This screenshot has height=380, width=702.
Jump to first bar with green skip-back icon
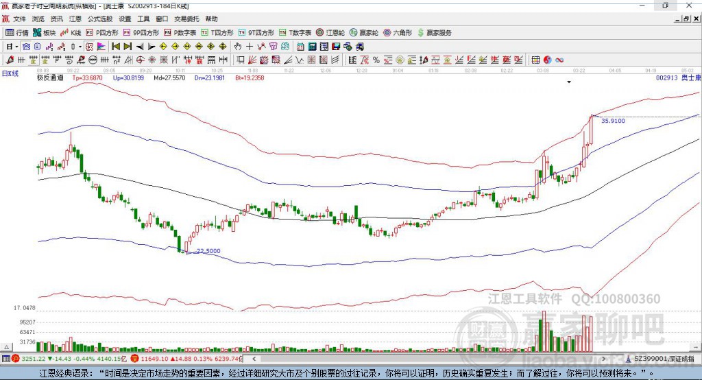[115, 47]
